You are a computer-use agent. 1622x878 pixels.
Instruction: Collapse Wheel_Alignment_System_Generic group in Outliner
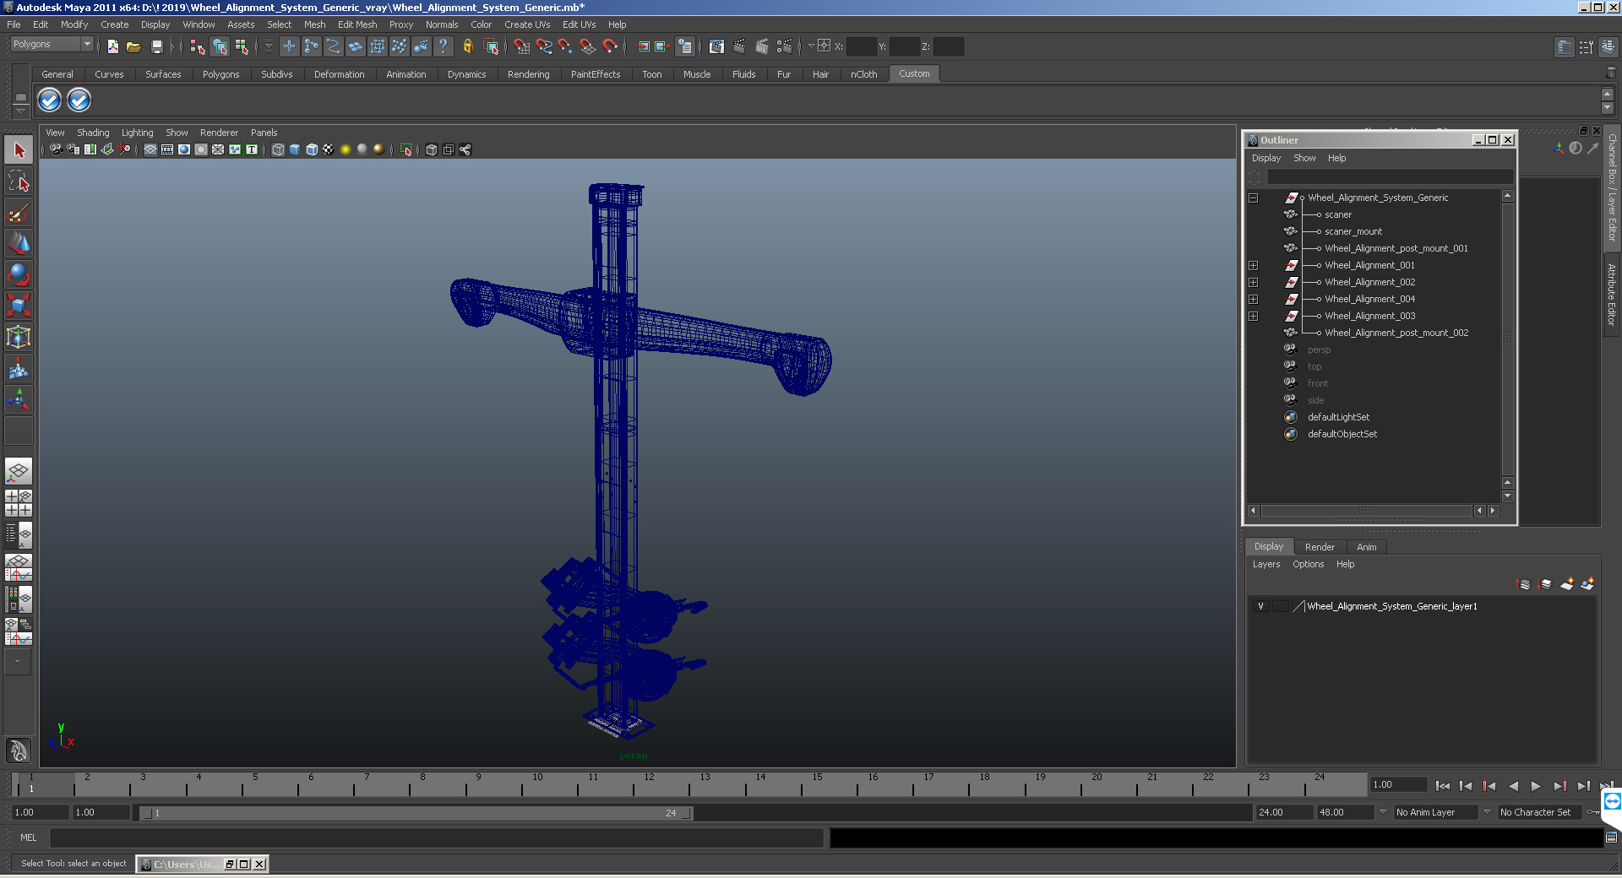coord(1254,198)
